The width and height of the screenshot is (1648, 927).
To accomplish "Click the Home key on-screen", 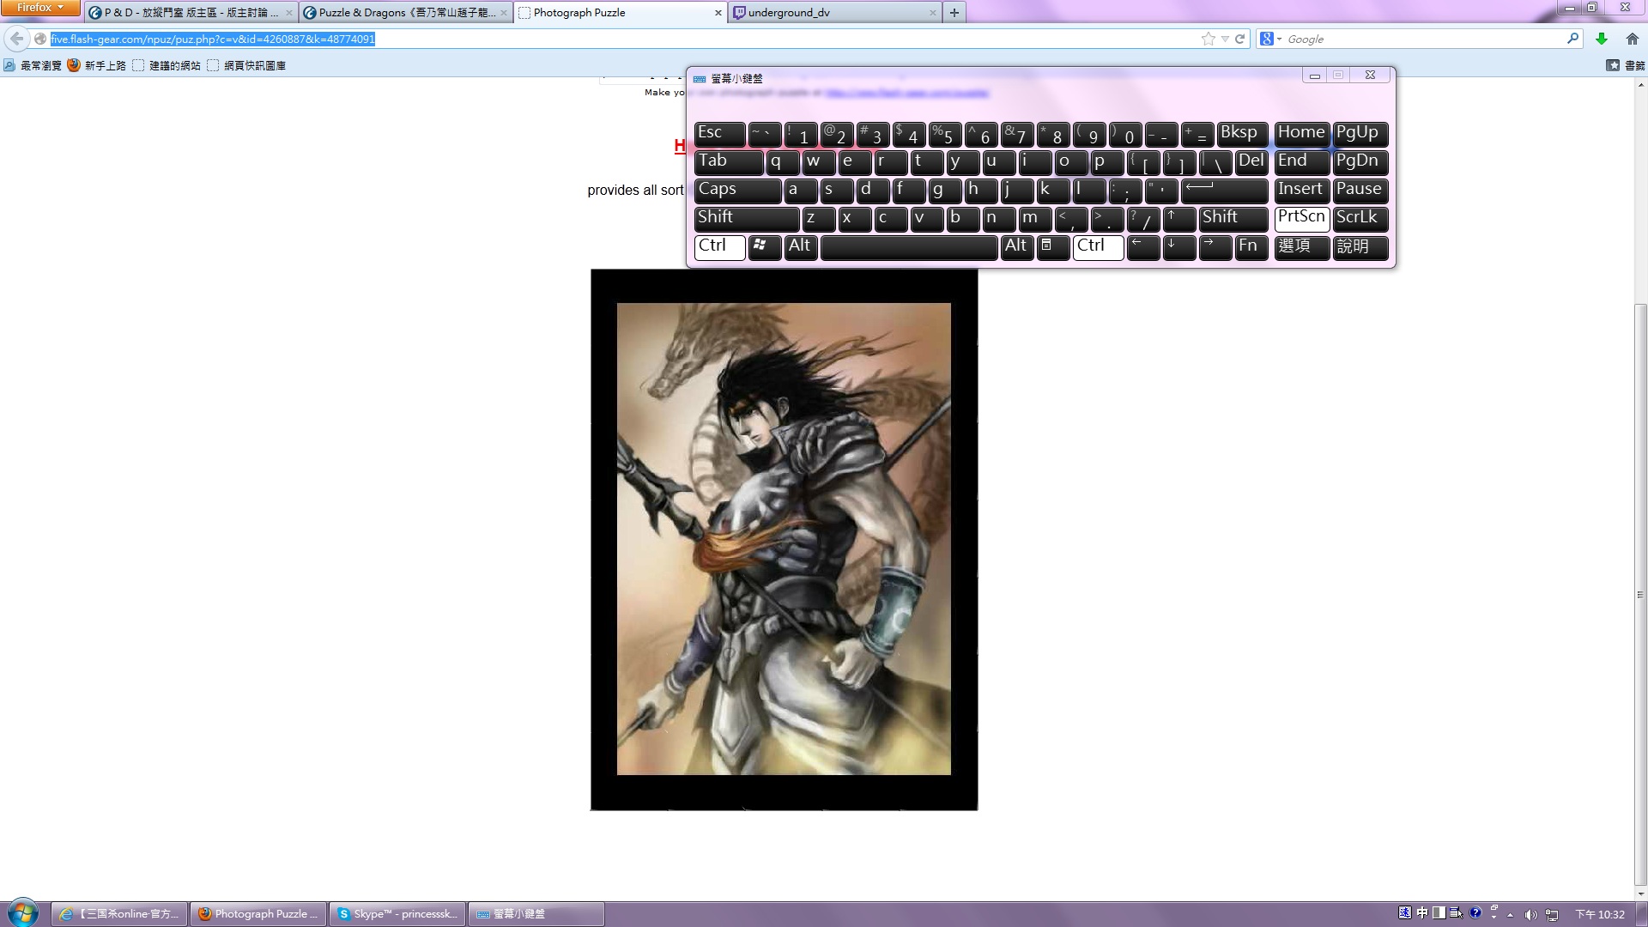I will (x=1301, y=133).
